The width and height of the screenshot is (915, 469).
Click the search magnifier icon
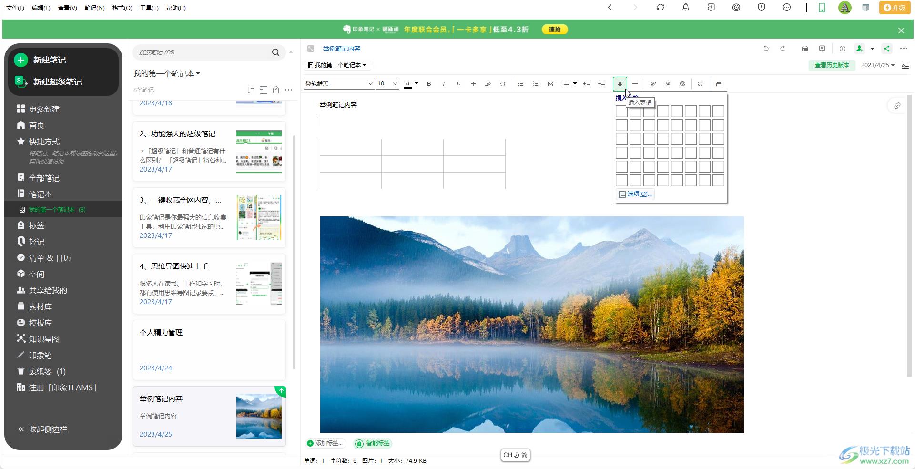pyautogui.click(x=275, y=52)
